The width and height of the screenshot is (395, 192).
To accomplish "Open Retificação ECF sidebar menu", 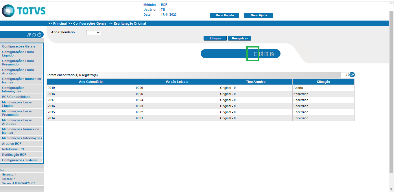I will (x=22, y=155).
